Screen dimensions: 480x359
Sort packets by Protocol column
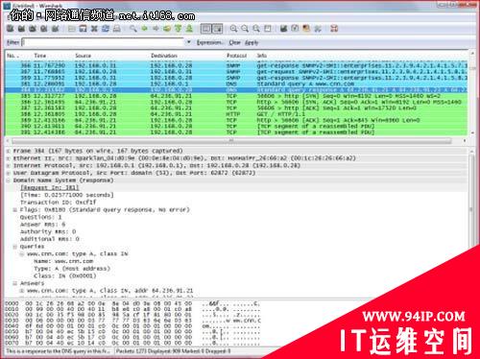(237, 56)
